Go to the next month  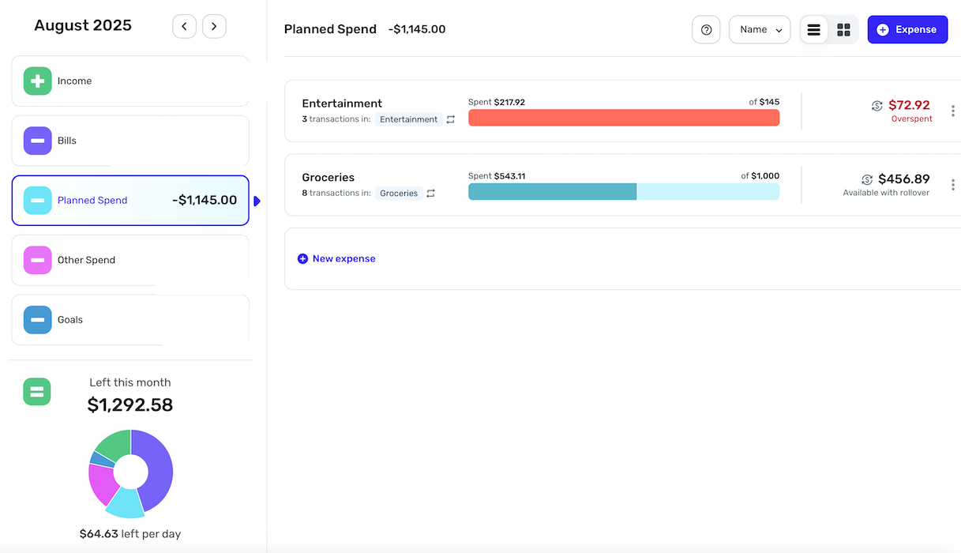tap(214, 26)
